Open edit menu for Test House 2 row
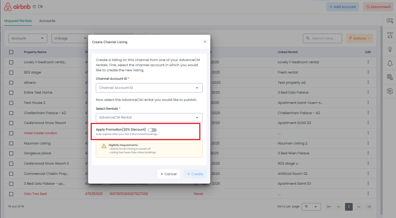Image resolution: width=396 pixels, height=218 pixels. tap(368, 102)
